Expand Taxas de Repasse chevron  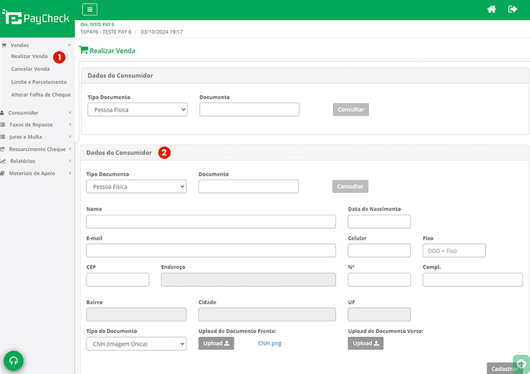tap(70, 125)
